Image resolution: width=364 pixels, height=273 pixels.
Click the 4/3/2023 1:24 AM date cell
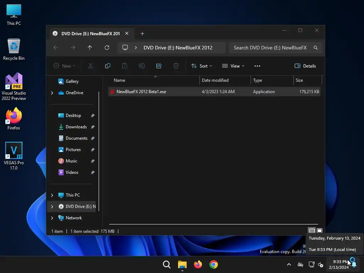(218, 92)
